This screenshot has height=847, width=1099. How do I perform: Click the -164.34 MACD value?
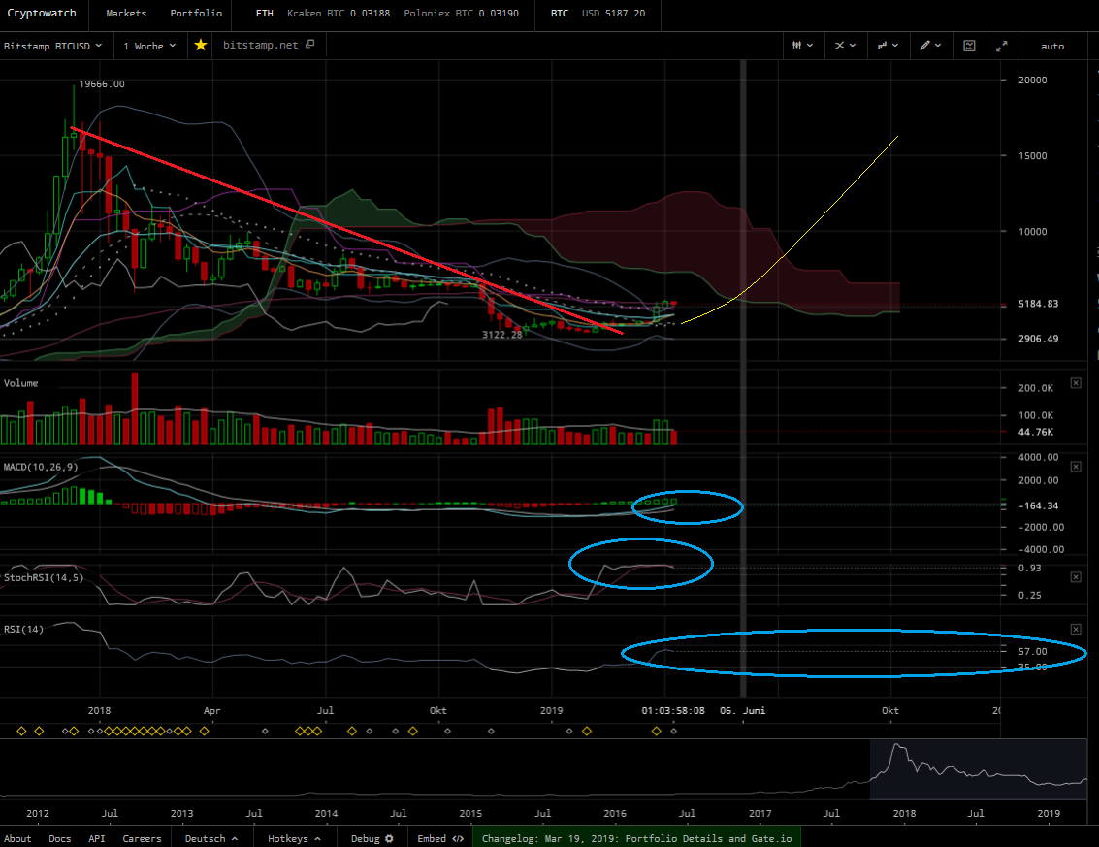[x=1038, y=505]
